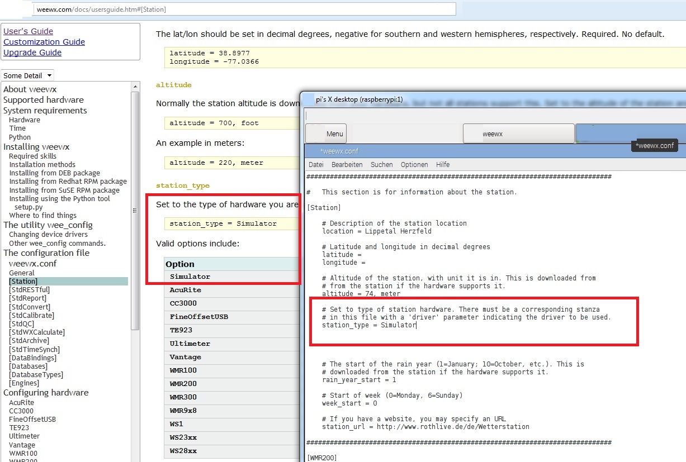Select the highlighted [Station] entry in the sidebar
This screenshot has height=462, width=686.
click(x=68, y=282)
